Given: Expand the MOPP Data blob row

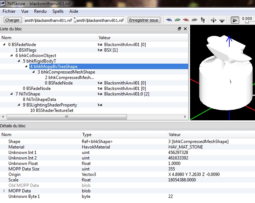Looking at the screenshot, I should tap(4, 191).
